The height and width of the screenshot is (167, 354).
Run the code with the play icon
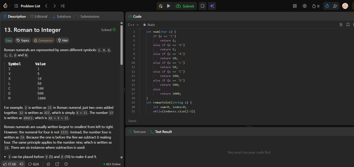click(x=168, y=6)
